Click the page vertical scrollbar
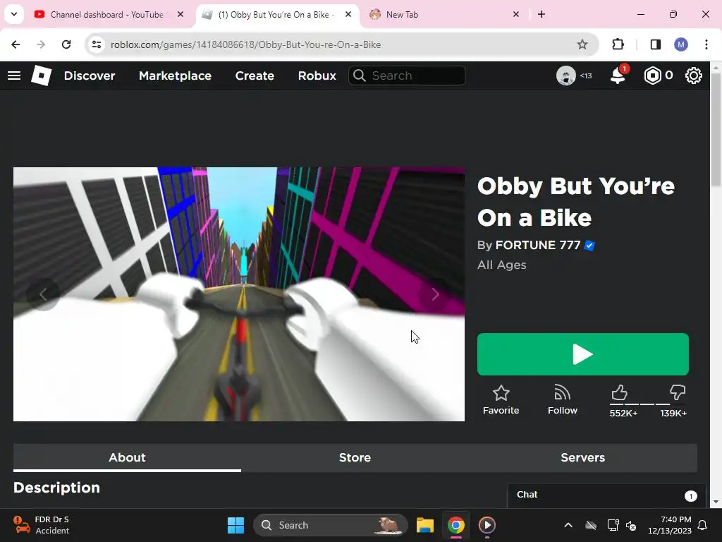Image resolution: width=722 pixels, height=542 pixels. [716, 129]
